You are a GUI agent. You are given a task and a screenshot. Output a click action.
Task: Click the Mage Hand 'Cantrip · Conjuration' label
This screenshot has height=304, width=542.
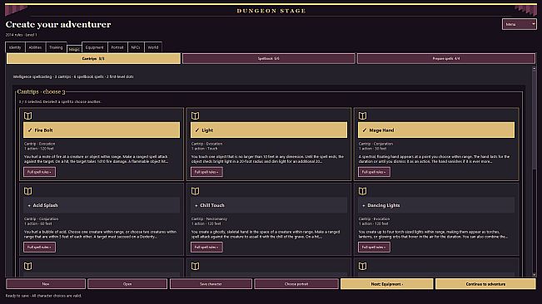[x=375, y=144]
